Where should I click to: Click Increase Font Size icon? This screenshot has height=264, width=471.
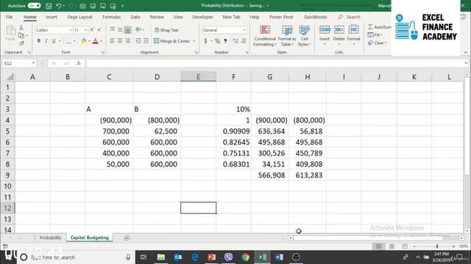[92, 29]
